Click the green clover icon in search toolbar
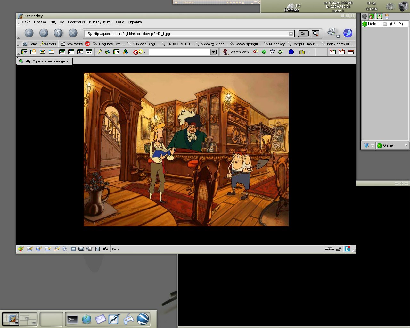 tap(264, 52)
